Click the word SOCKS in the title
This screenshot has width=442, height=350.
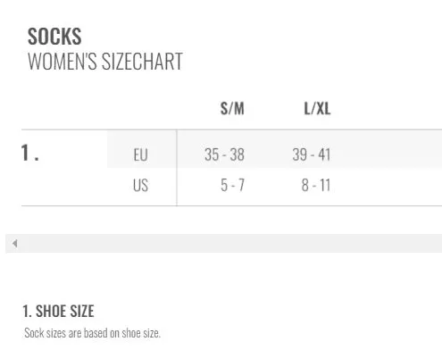point(54,37)
